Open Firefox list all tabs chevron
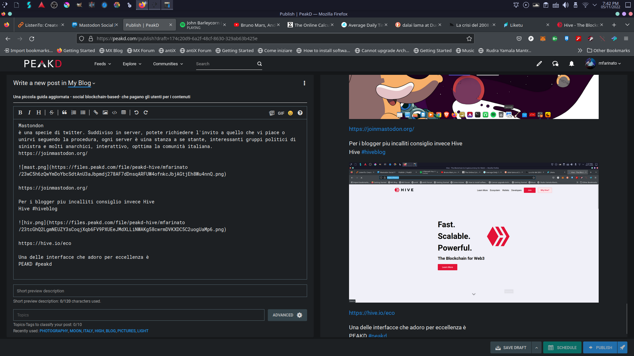Image resolution: width=634 pixels, height=356 pixels. 627,25
